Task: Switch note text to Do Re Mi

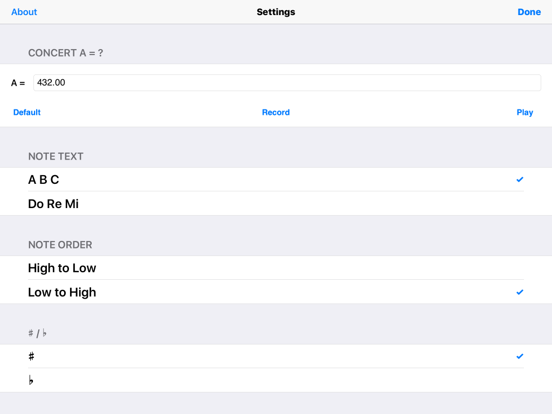Action: 53,204
